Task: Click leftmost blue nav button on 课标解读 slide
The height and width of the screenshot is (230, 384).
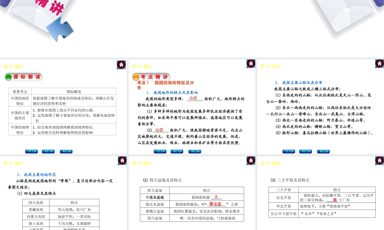Action: pyautogui.click(x=31, y=151)
